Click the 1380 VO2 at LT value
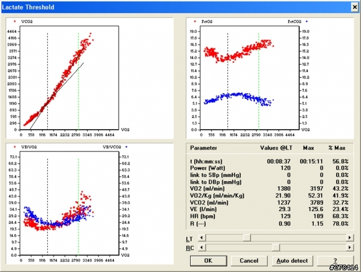 click(284, 188)
